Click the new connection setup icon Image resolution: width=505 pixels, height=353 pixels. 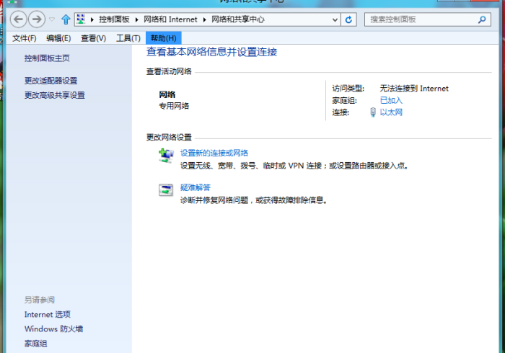(166, 156)
